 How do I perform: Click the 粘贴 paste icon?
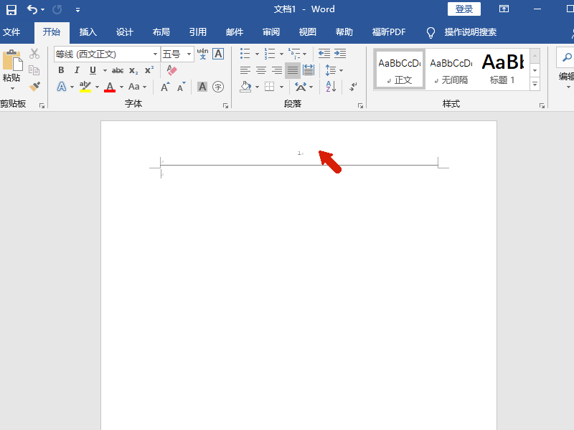coord(12,60)
